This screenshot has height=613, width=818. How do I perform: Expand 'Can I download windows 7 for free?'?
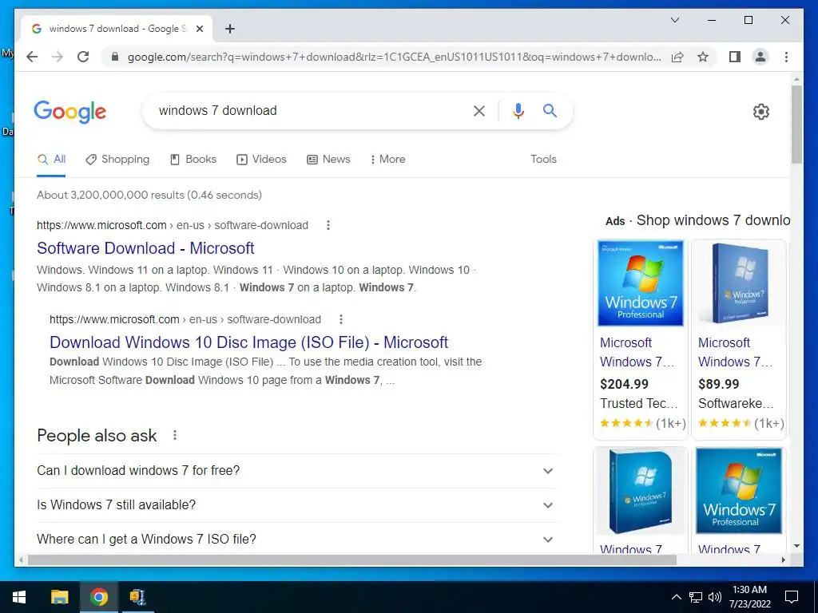[x=297, y=471]
